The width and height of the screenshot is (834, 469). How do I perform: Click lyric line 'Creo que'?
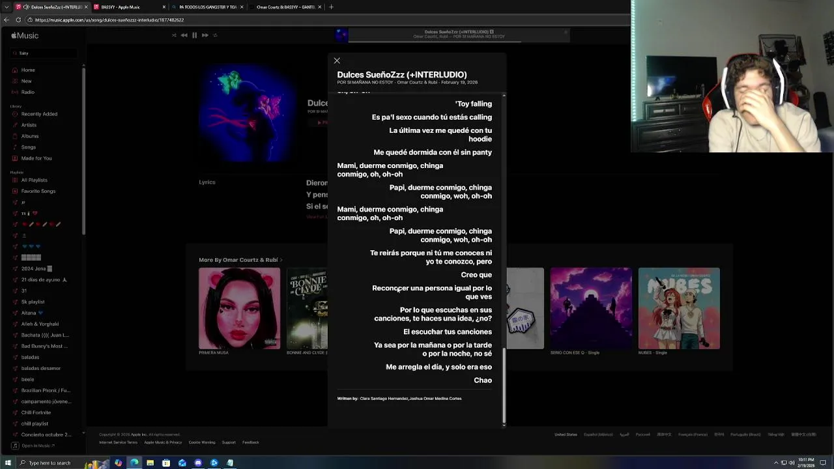[476, 275]
